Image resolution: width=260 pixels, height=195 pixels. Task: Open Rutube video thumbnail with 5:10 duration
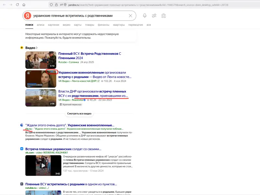click(x=41, y=60)
